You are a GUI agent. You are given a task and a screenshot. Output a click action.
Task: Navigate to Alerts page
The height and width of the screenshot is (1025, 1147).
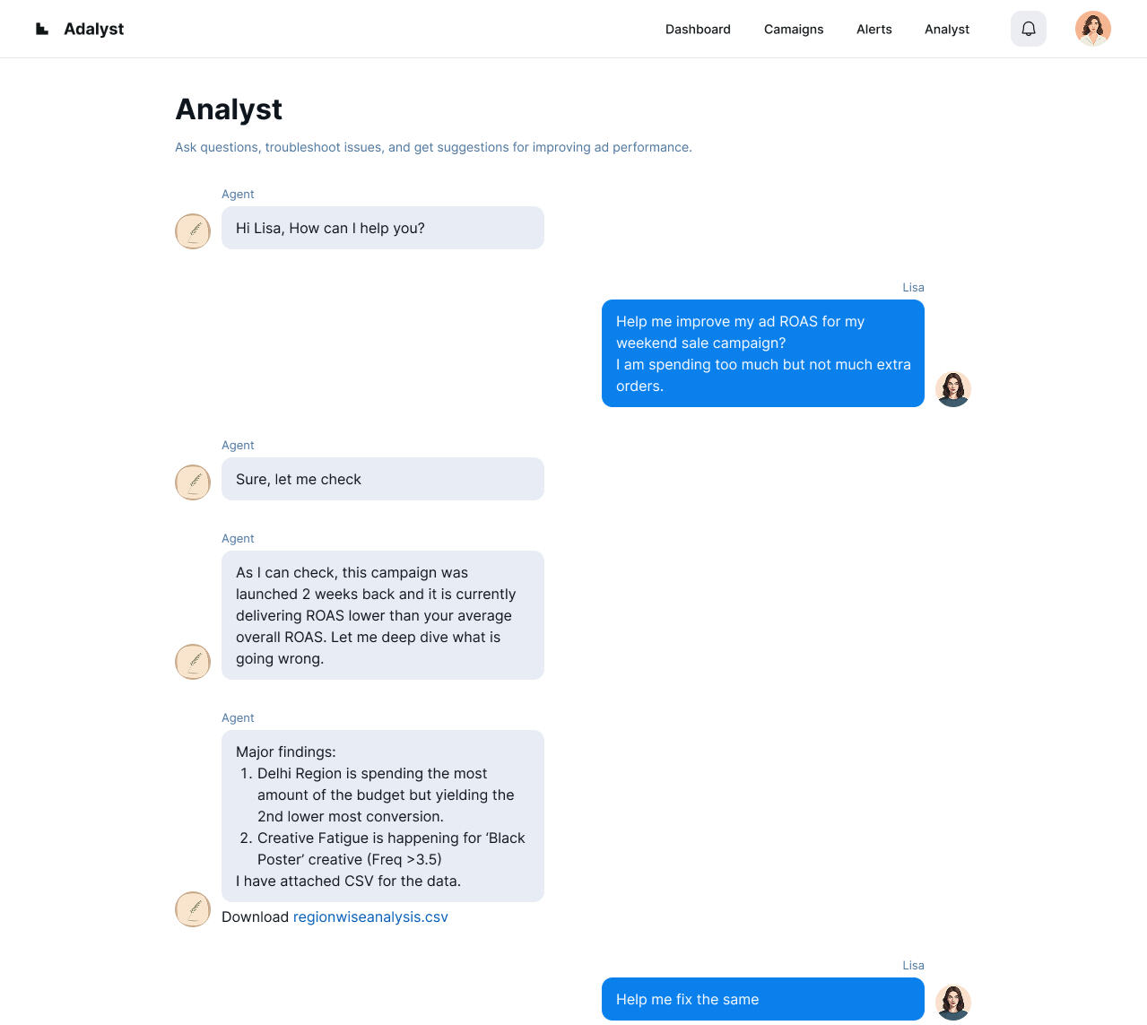874,30
